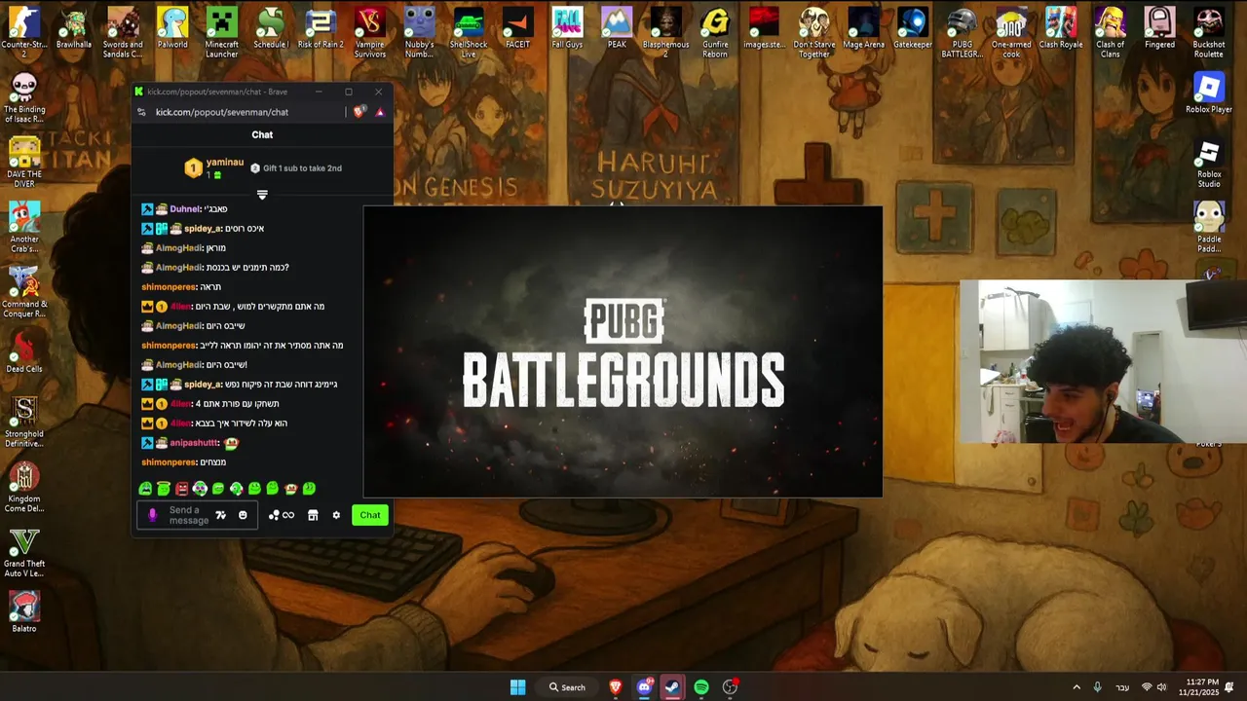
Task: Open volume control in system tray
Action: 1161,687
